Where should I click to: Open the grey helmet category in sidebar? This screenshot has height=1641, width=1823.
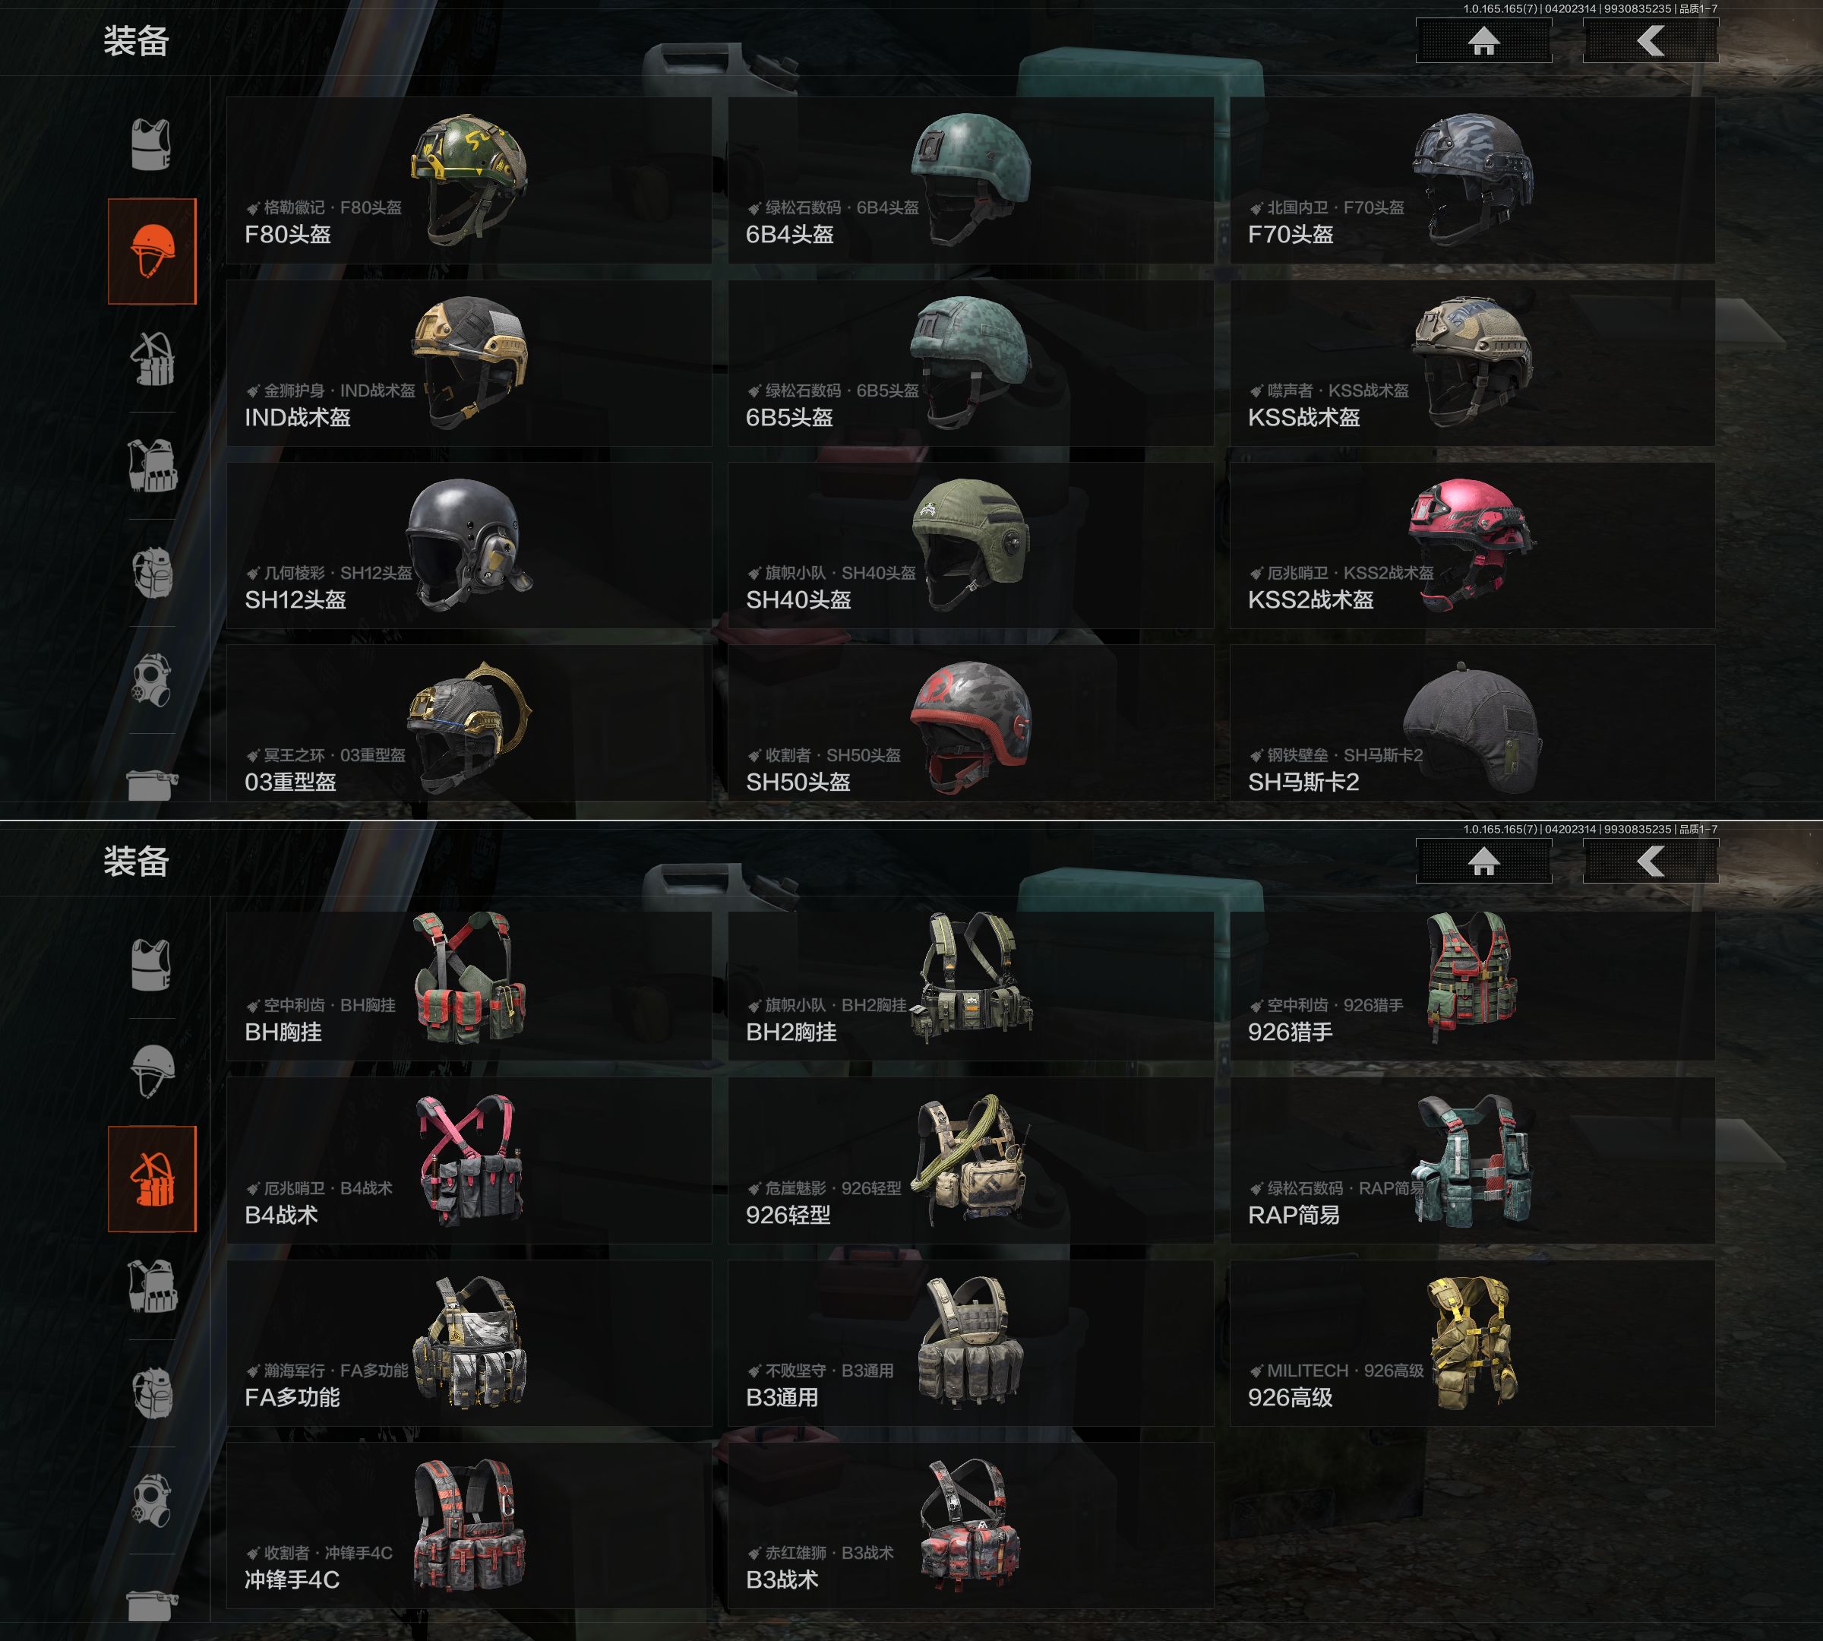click(x=151, y=1071)
